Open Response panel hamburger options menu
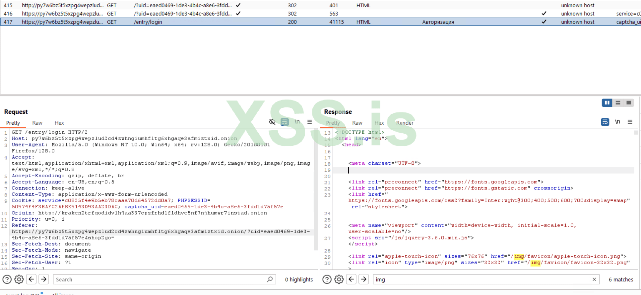This screenshot has height=295, width=641. (630, 122)
